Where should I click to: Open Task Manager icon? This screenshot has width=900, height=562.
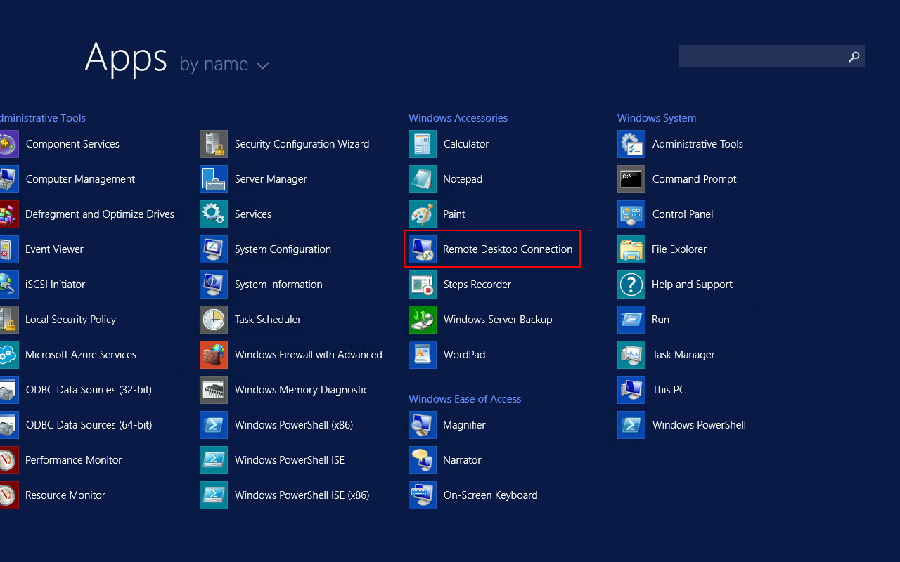(631, 355)
